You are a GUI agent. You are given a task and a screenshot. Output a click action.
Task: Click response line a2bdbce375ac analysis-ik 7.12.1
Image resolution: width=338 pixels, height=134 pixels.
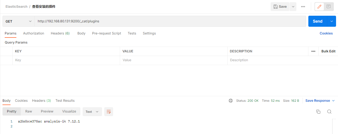coord(49,121)
